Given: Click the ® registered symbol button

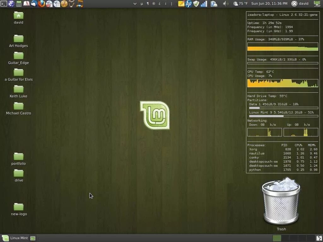Looking at the screenshot, I should point(154,3).
